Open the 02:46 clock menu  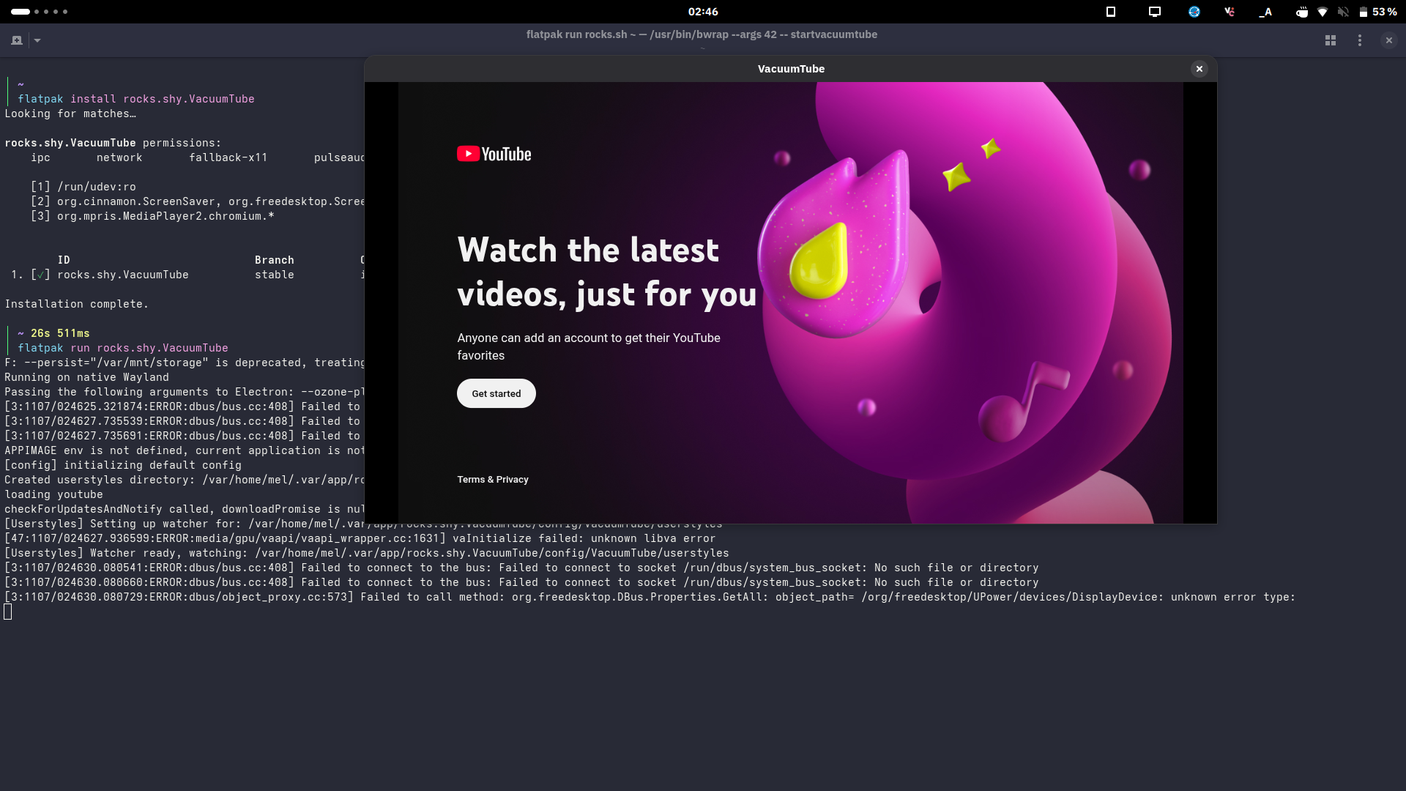[x=703, y=12]
